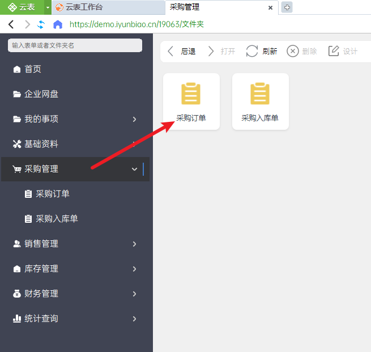The height and width of the screenshot is (352, 371).
Task: Click the 云表 logo button
Action: coord(22,7)
